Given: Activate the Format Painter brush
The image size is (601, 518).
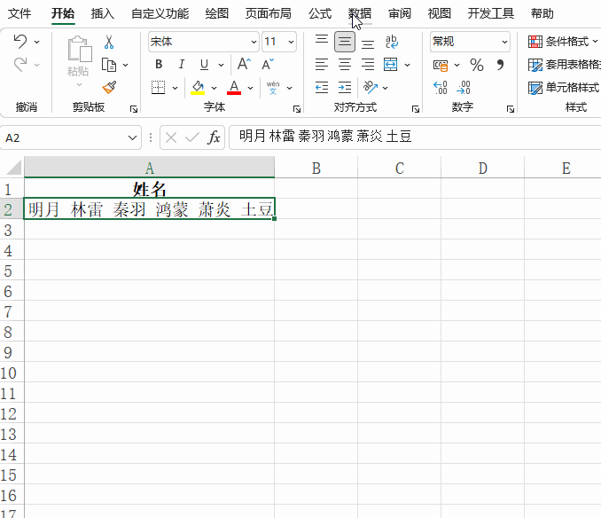Looking at the screenshot, I should tap(109, 88).
